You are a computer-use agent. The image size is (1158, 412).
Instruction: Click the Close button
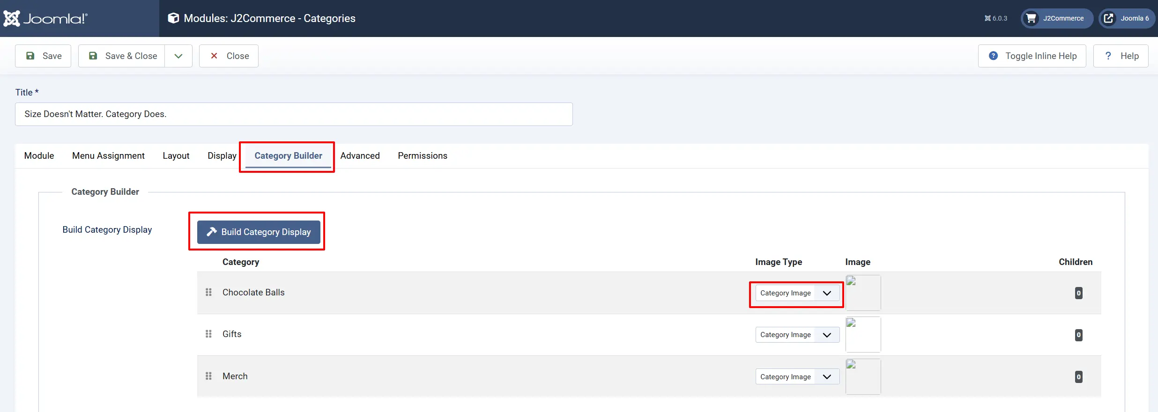click(229, 56)
